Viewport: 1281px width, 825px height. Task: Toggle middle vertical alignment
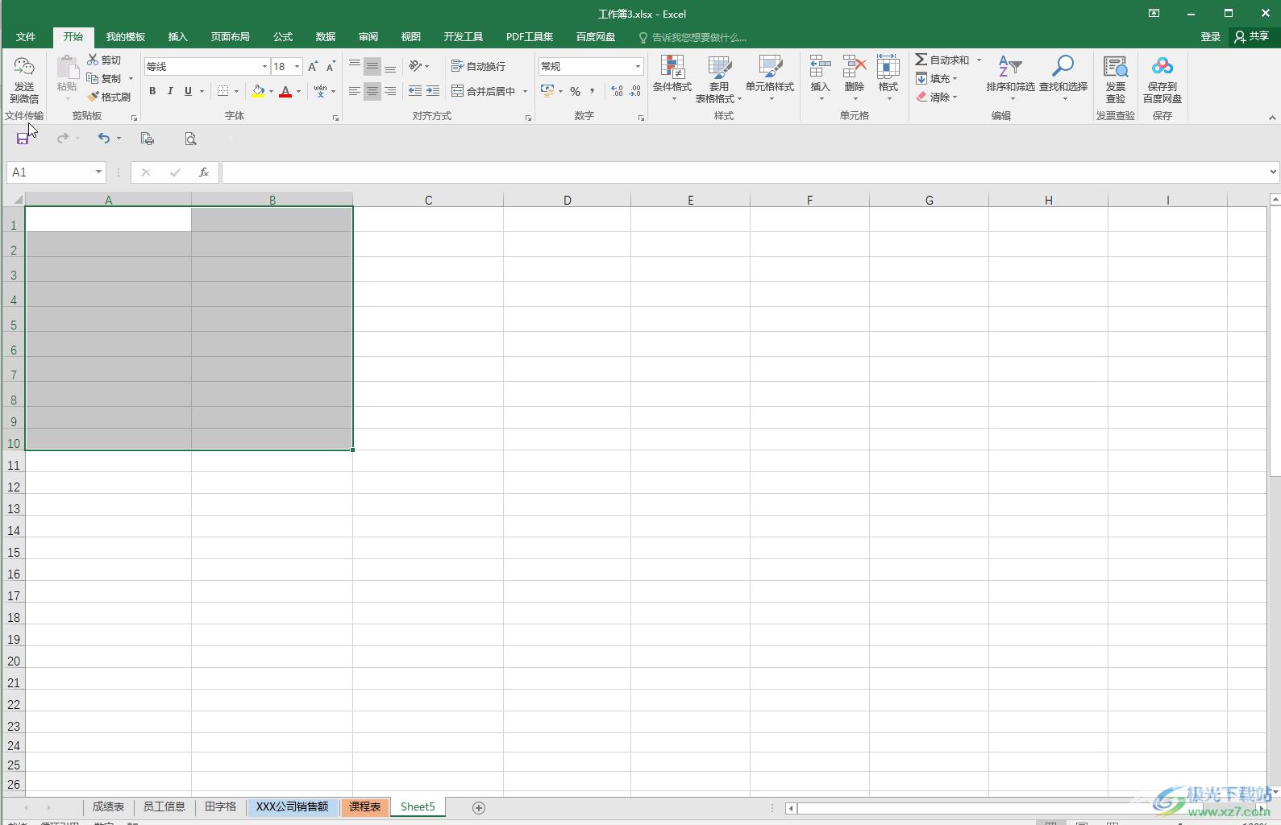click(x=372, y=66)
